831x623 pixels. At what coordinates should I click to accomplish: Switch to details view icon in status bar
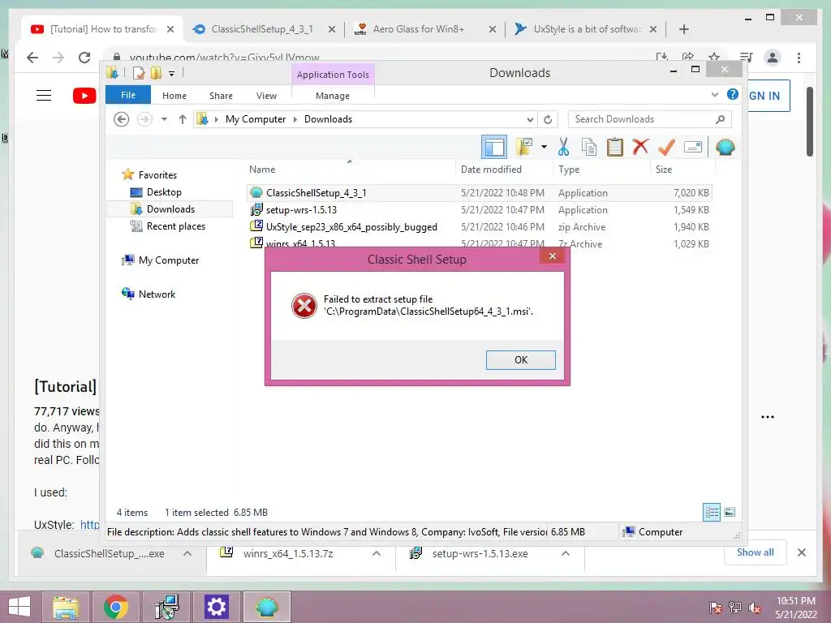(x=711, y=512)
